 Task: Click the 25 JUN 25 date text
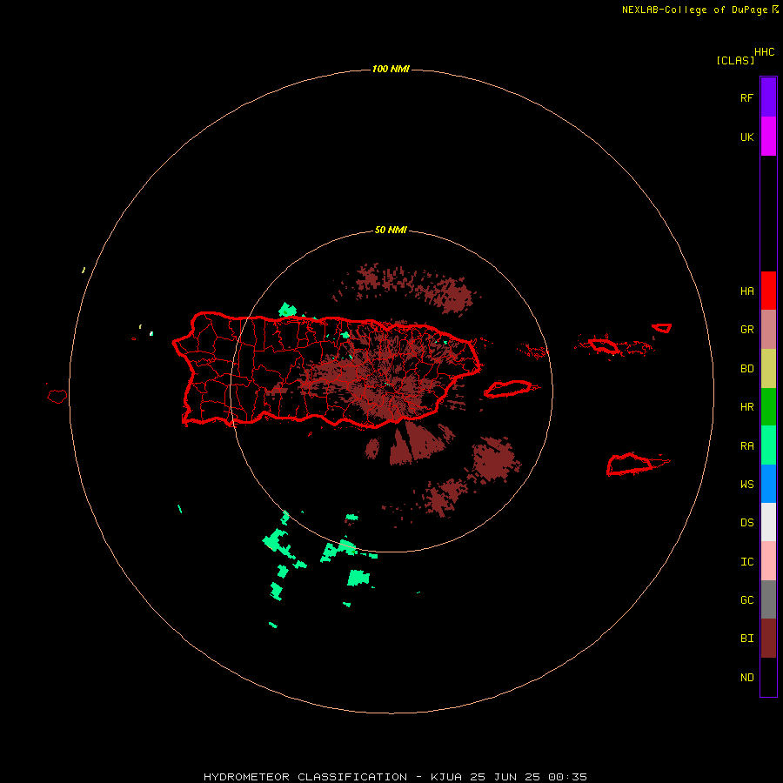[505, 777]
